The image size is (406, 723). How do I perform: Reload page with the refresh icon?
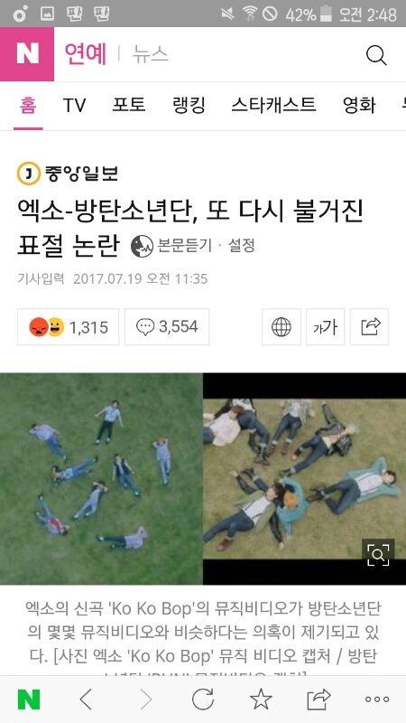202,700
